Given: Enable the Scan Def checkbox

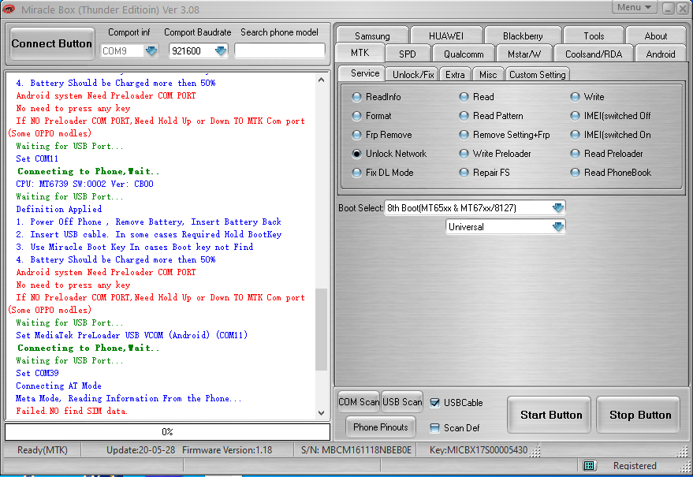Looking at the screenshot, I should tap(435, 428).
